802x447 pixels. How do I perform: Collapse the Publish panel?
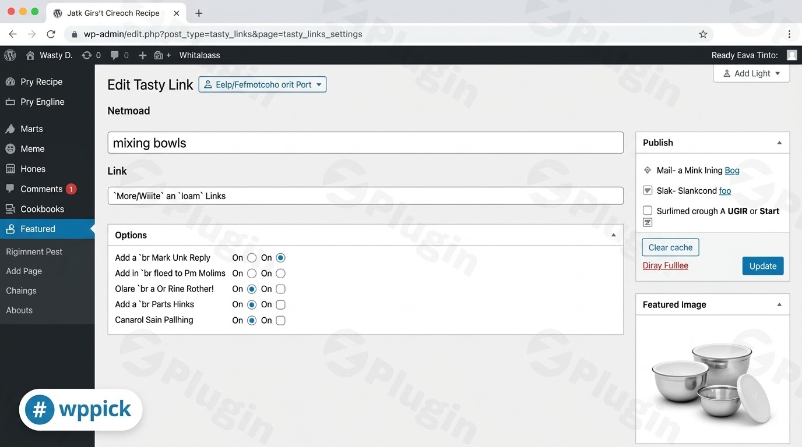coord(779,143)
